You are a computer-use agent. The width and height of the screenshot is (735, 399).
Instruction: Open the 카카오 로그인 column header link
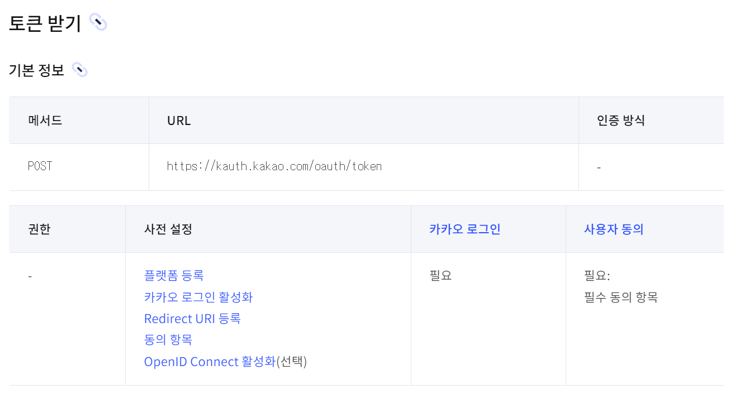coord(465,229)
